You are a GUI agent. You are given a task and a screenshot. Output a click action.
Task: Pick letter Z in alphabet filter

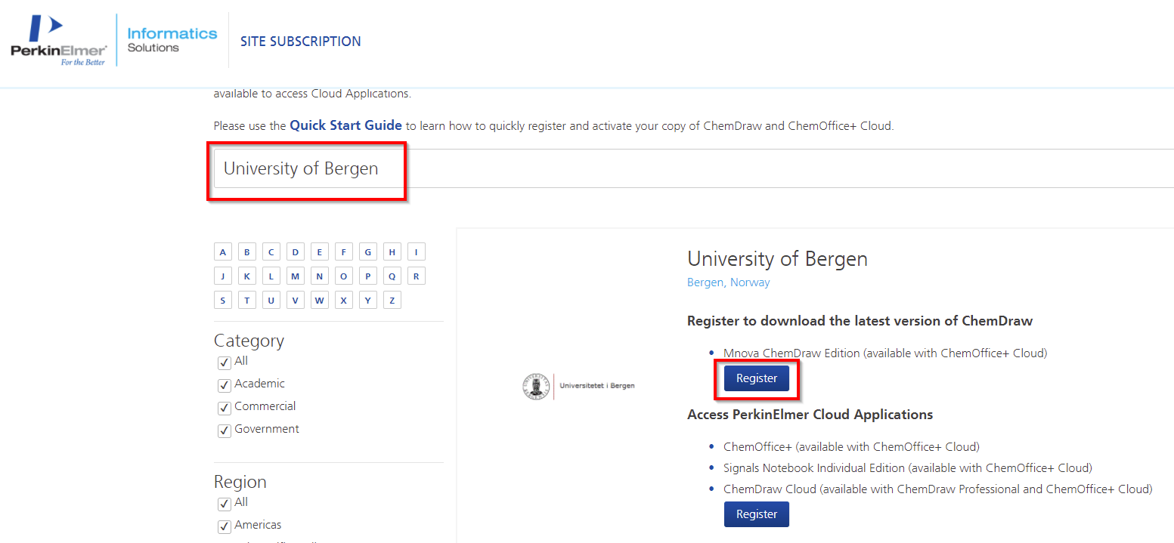pos(392,301)
